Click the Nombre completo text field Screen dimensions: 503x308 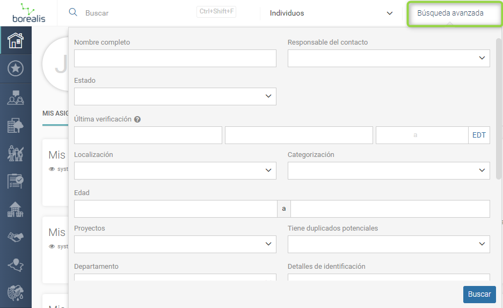click(x=175, y=58)
